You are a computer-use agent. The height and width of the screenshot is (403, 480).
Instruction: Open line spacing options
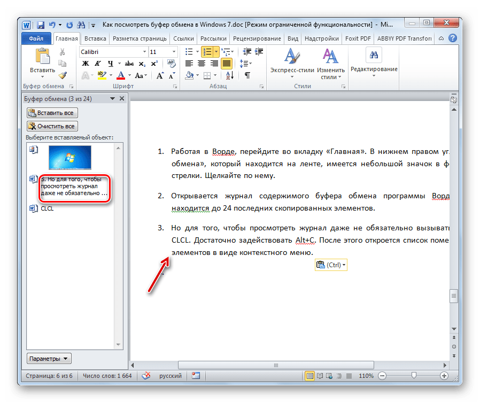[245, 64]
